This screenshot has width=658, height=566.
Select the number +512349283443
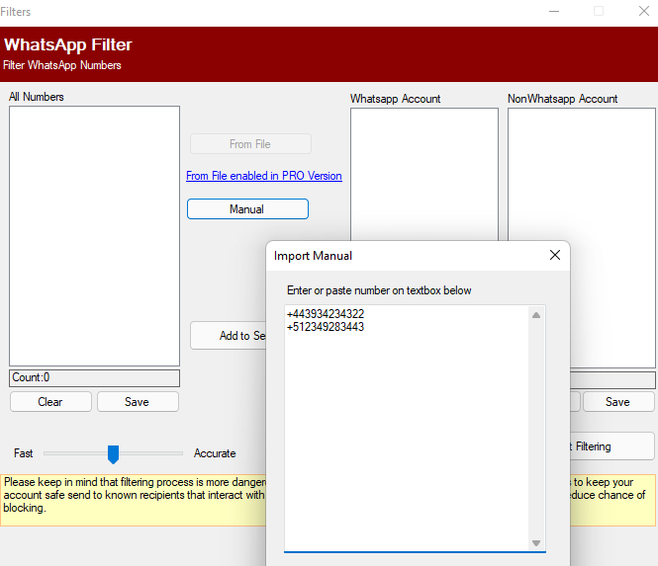point(326,327)
